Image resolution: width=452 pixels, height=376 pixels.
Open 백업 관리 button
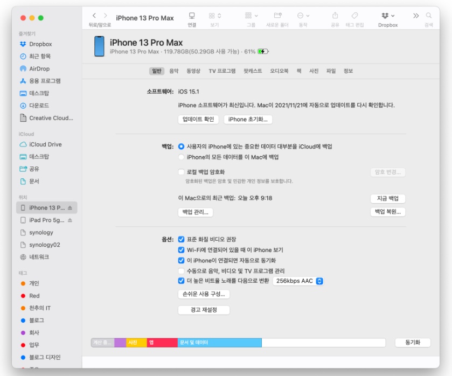pos(196,212)
